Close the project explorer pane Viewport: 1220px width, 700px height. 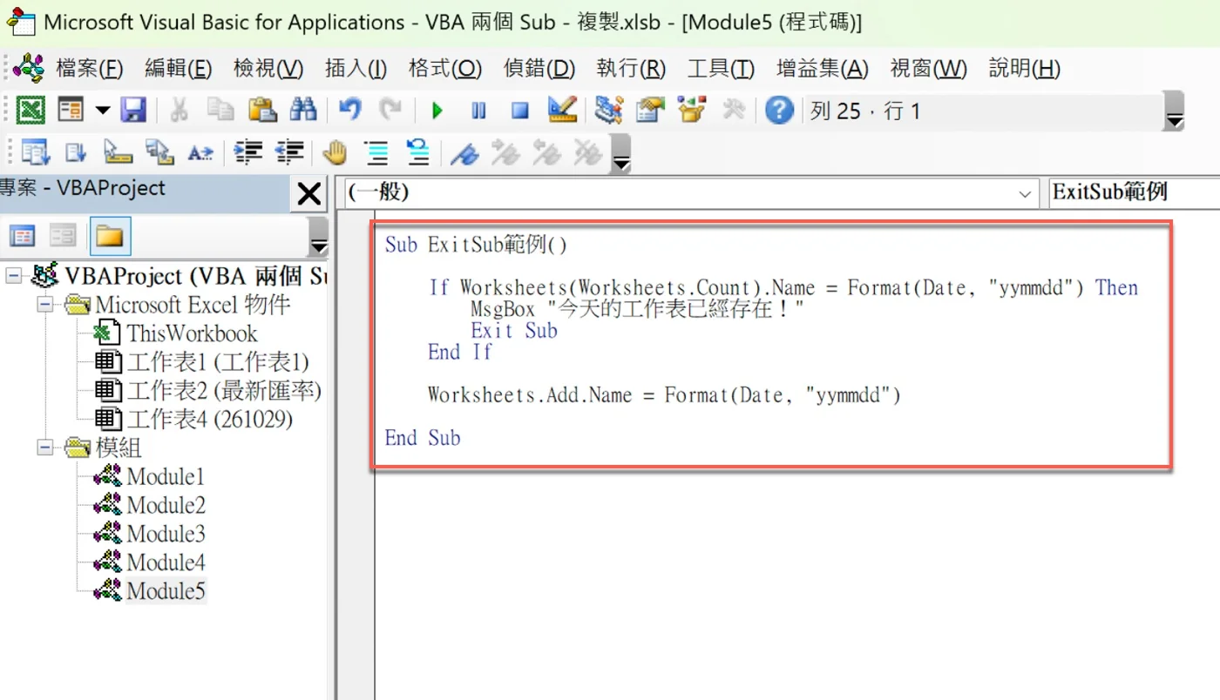tap(308, 193)
